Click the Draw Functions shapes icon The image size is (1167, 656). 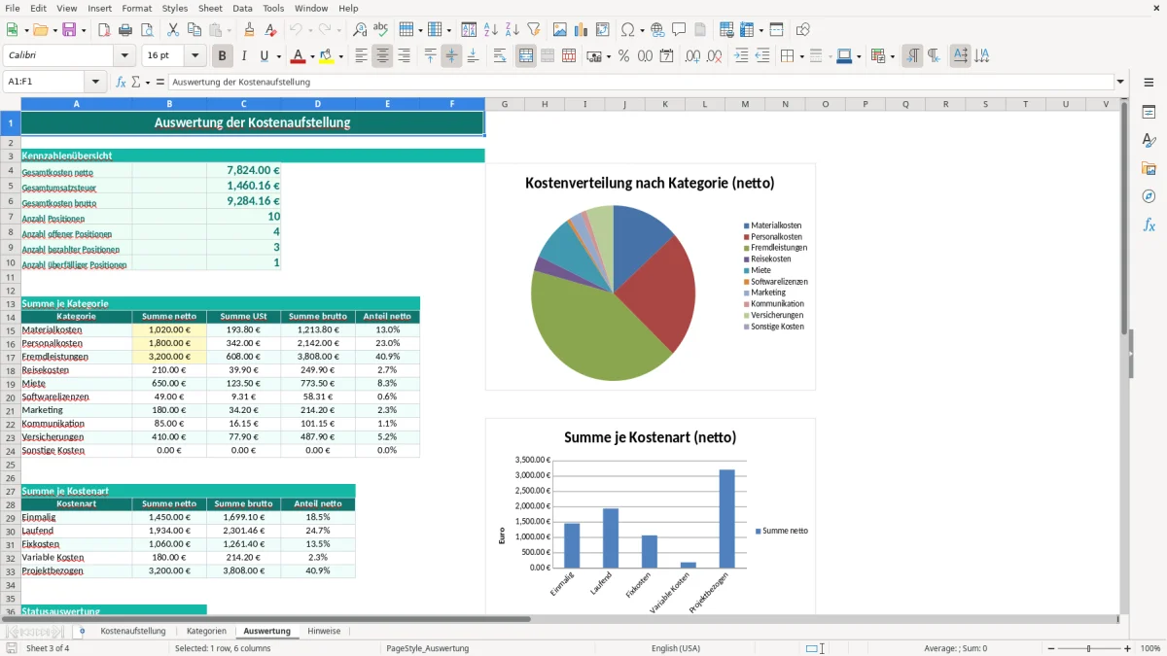(x=802, y=30)
